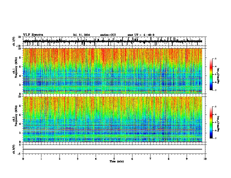This screenshot has height=178, width=231.
Task: Select the 'Jul. 31, 2024' date label
Action: coord(81,35)
